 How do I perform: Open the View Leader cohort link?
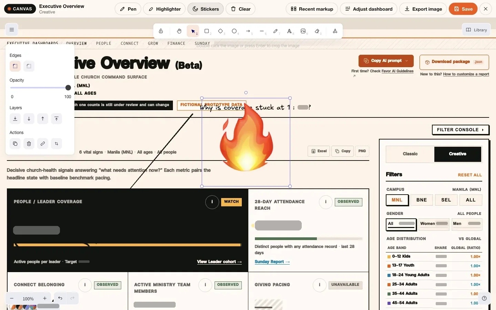(x=219, y=262)
